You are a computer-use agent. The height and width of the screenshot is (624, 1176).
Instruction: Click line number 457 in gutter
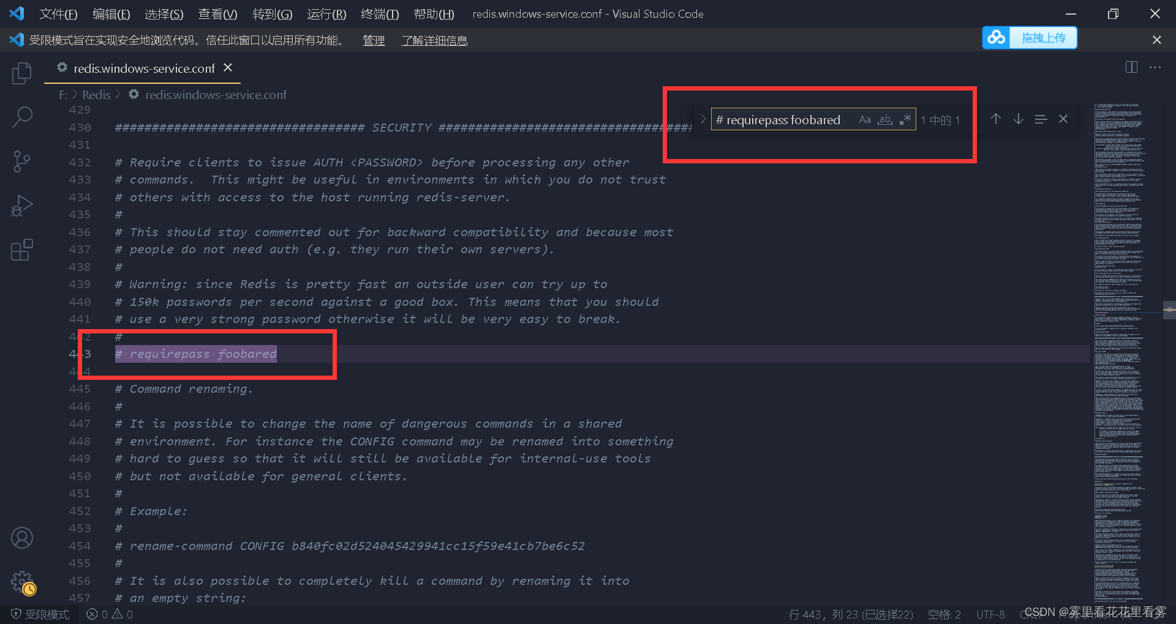[80, 598]
